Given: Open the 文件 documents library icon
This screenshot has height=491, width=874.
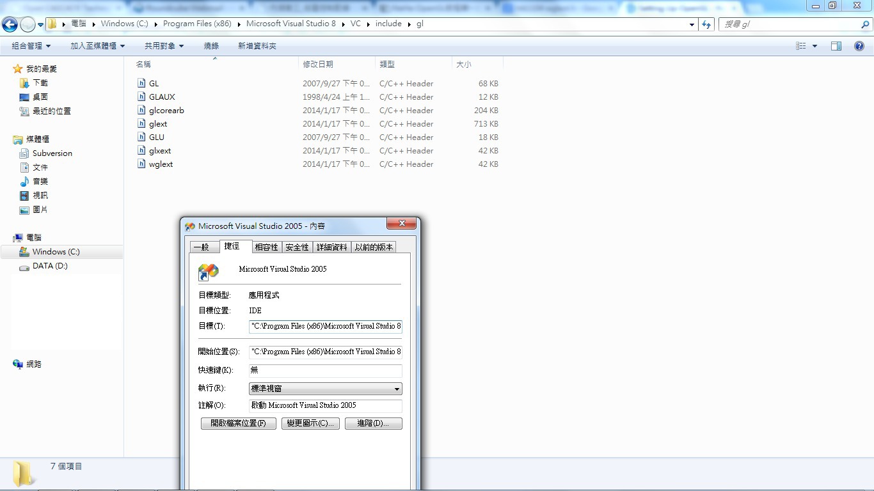Looking at the screenshot, I should coord(24,168).
